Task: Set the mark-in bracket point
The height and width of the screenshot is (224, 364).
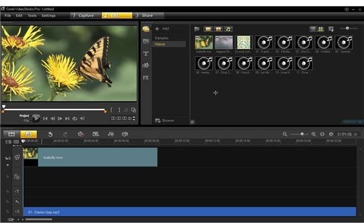Action: pyautogui.click(x=112, y=110)
